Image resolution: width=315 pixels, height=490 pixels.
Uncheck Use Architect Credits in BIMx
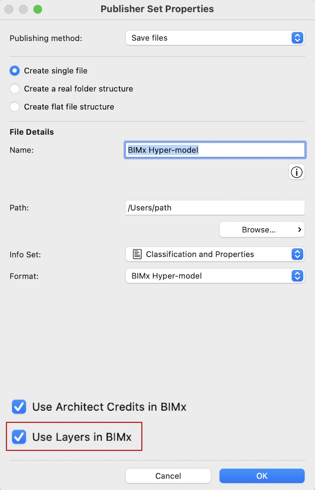point(19,407)
